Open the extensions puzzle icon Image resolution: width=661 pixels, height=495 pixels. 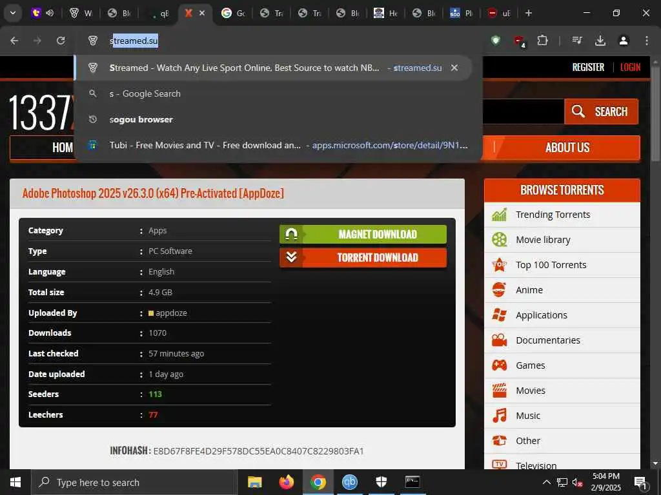coord(542,41)
